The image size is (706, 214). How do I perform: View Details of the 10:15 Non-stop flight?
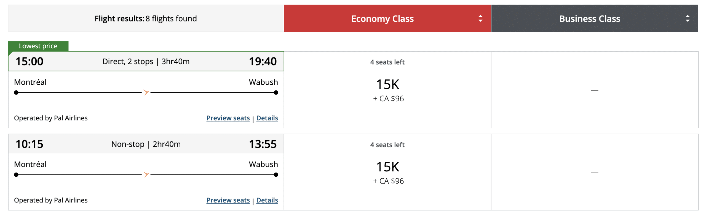click(x=267, y=200)
